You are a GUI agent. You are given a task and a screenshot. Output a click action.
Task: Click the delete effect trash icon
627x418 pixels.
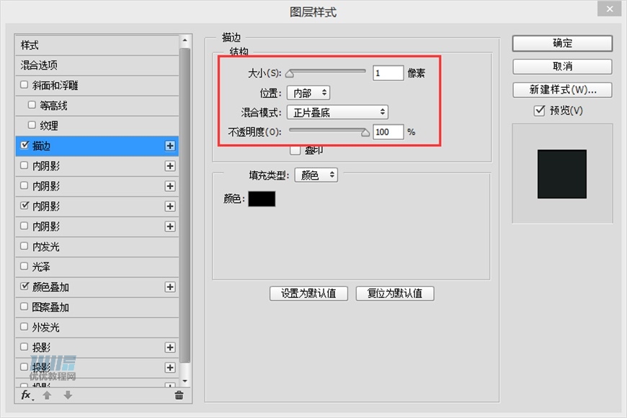pos(178,395)
